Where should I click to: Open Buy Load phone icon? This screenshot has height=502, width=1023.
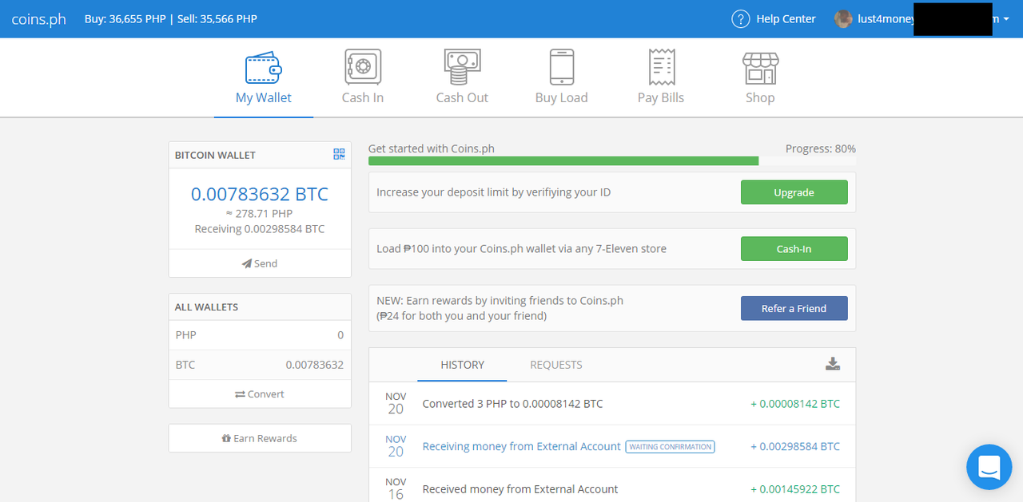point(561,66)
